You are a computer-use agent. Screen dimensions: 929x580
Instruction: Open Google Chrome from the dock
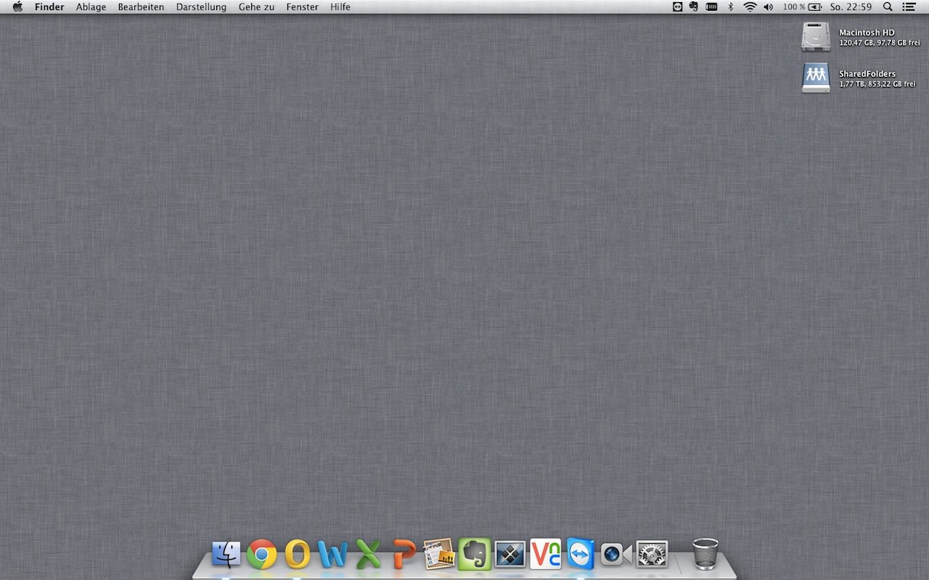click(261, 555)
